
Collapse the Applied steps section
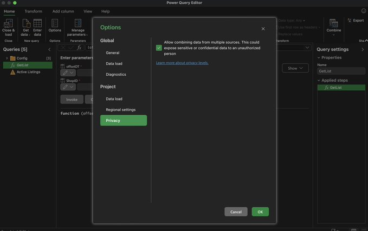[x=319, y=81]
